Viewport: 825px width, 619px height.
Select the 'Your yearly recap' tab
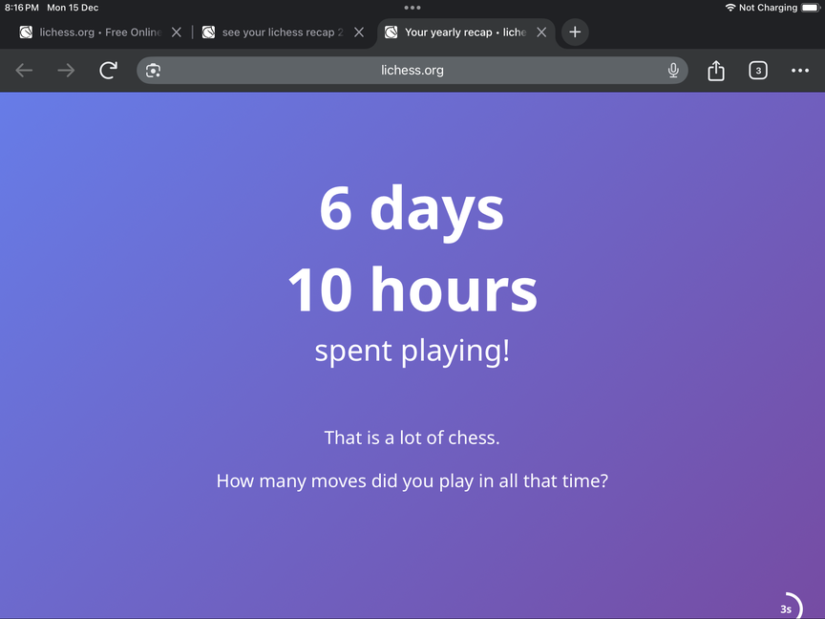458,32
